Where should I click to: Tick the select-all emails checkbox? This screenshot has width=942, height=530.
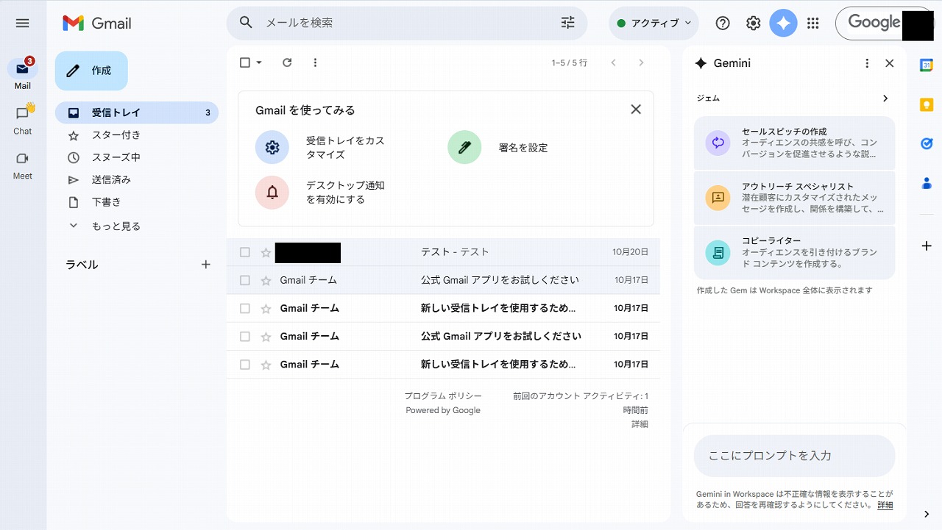tap(245, 62)
